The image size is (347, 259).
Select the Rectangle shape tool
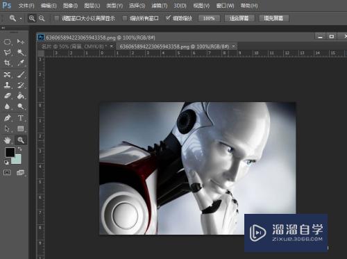coord(21,128)
